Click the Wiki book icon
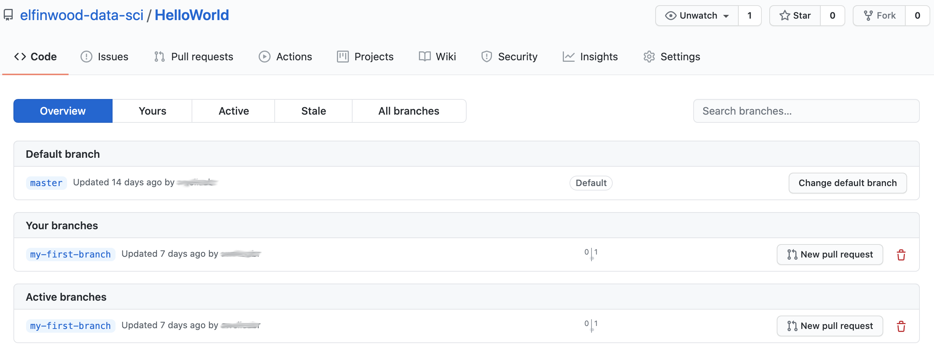 pyautogui.click(x=425, y=57)
